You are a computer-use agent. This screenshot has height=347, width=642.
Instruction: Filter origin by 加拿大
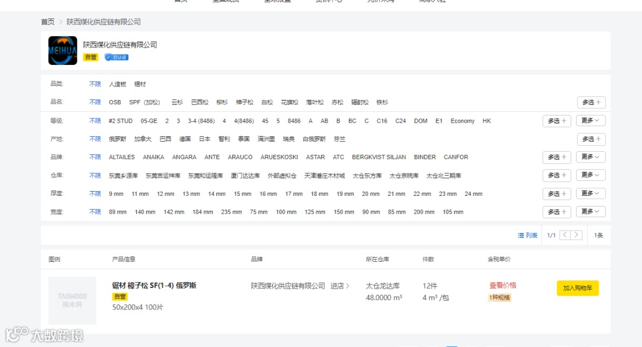143,139
